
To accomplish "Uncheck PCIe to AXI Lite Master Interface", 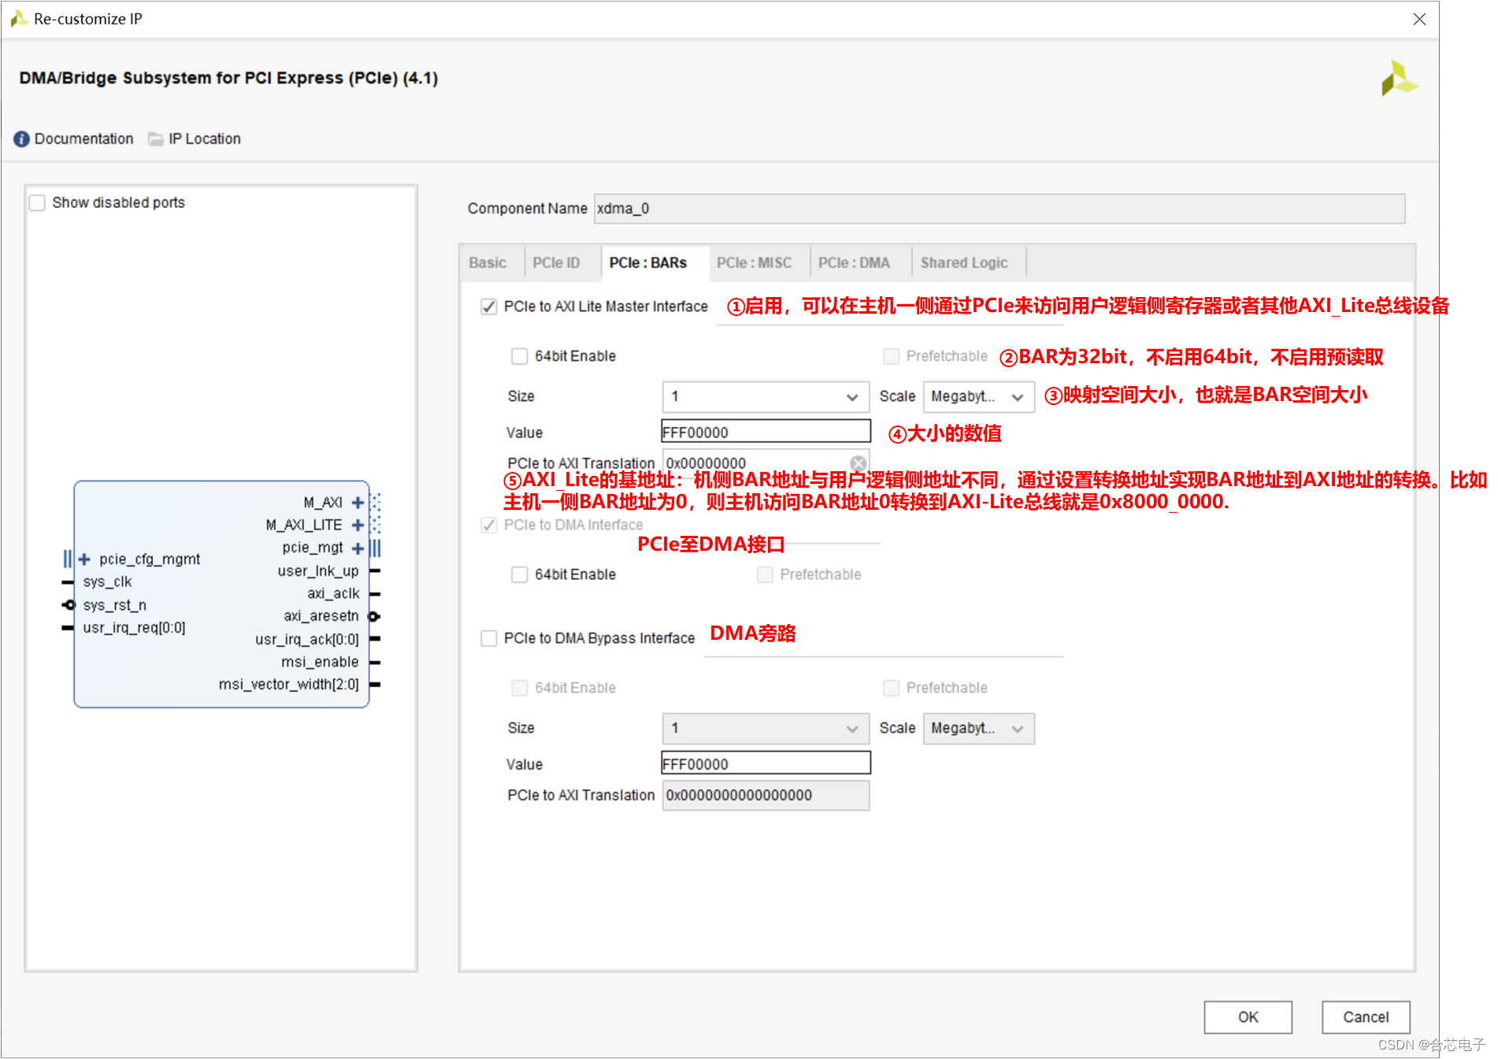I will (x=488, y=307).
